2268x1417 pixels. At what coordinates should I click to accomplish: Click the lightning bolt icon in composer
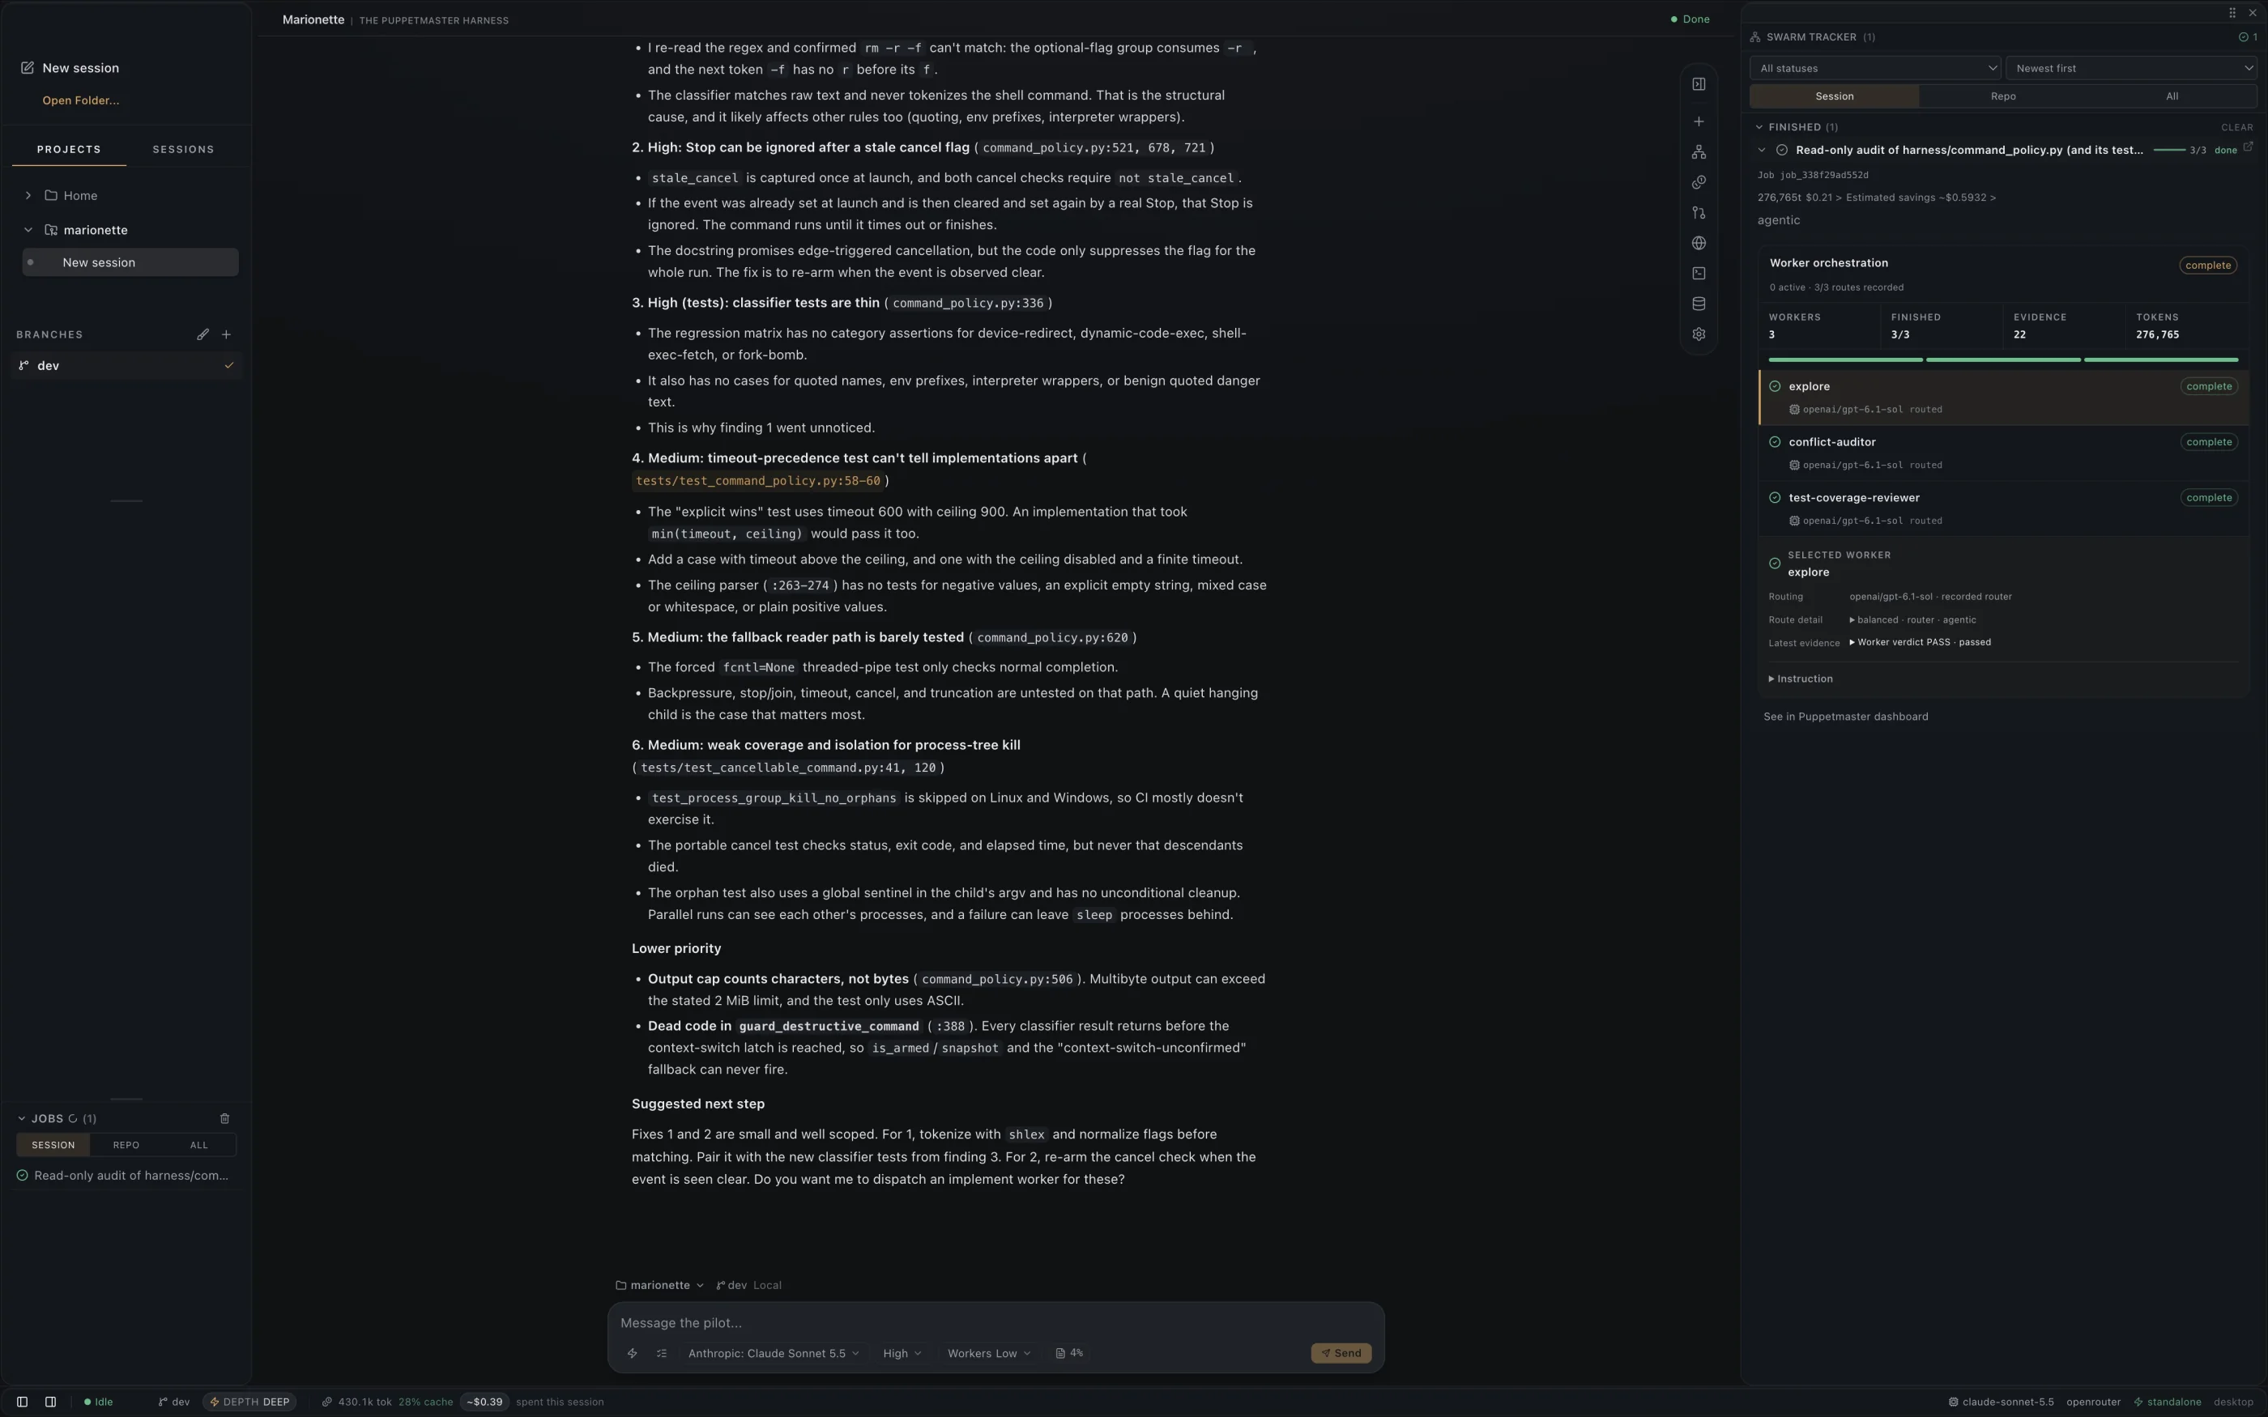coord(632,1353)
